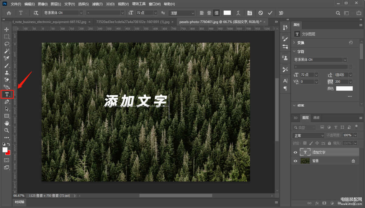
Task: Select the Move tool
Action: pyautogui.click(x=6, y=29)
